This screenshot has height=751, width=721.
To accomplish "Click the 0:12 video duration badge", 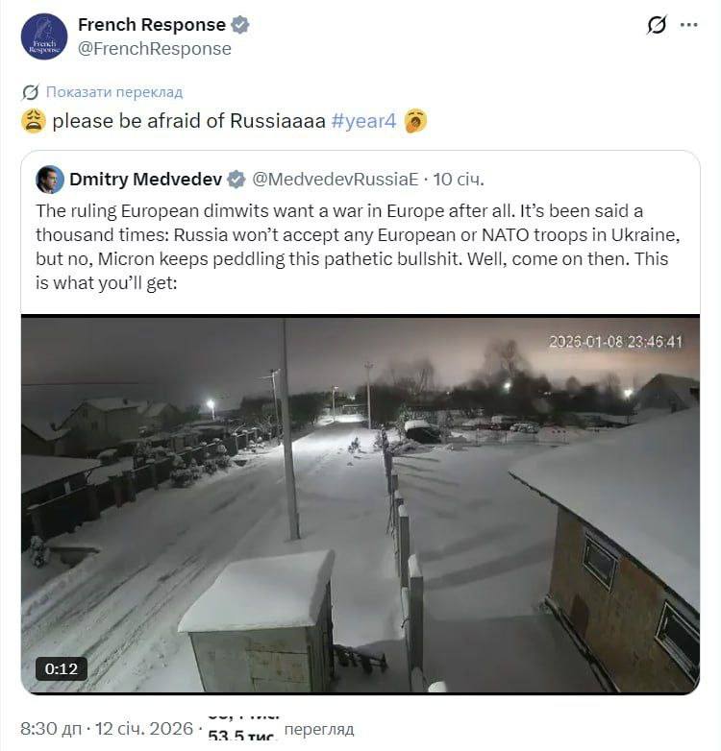I will [x=62, y=668].
